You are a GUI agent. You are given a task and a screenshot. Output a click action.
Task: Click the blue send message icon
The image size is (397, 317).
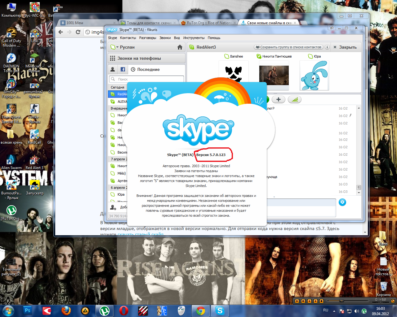click(x=342, y=202)
